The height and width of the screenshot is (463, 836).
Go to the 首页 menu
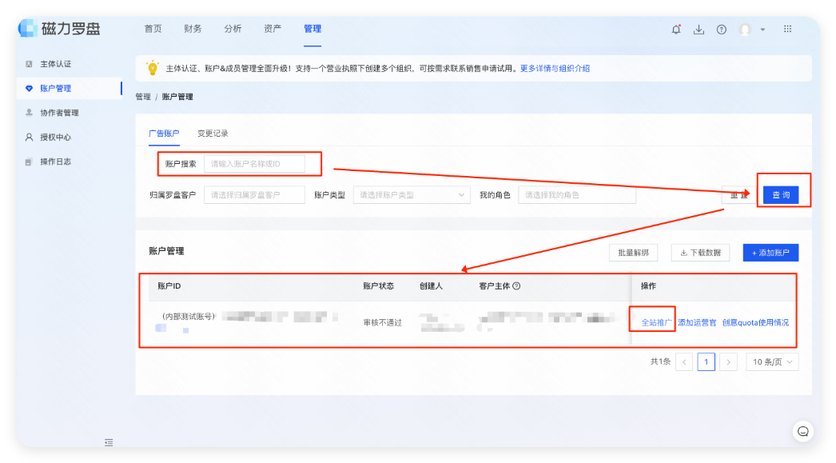(x=153, y=29)
